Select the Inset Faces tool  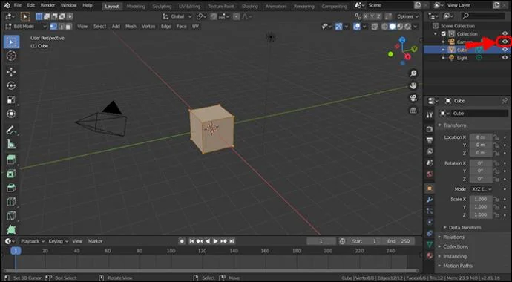point(11,174)
